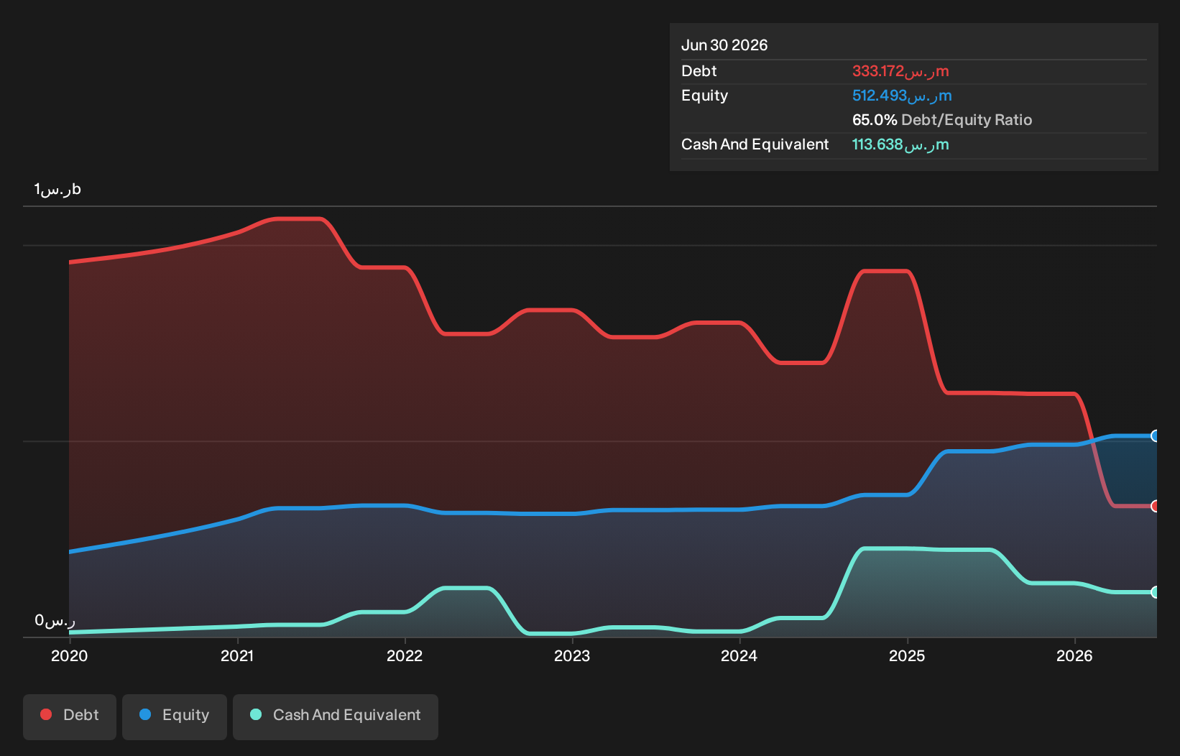Select the Debt endpoint marker on chart

[1156, 506]
